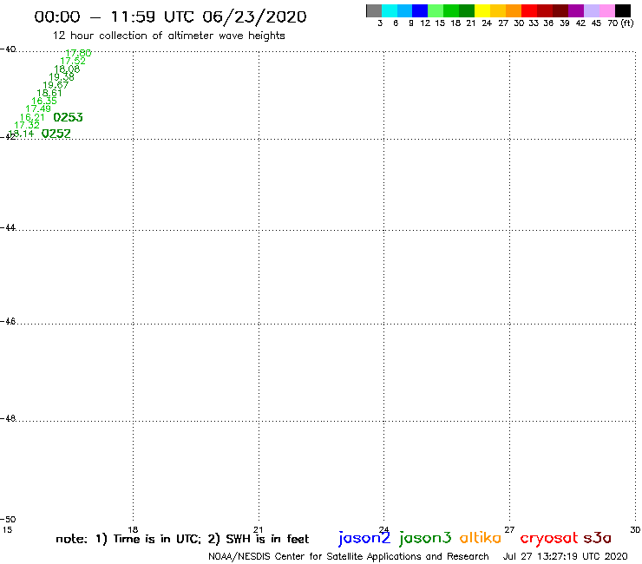The width and height of the screenshot is (642, 564).
Task: Click the bright red legend swatch
Action: tap(529, 10)
